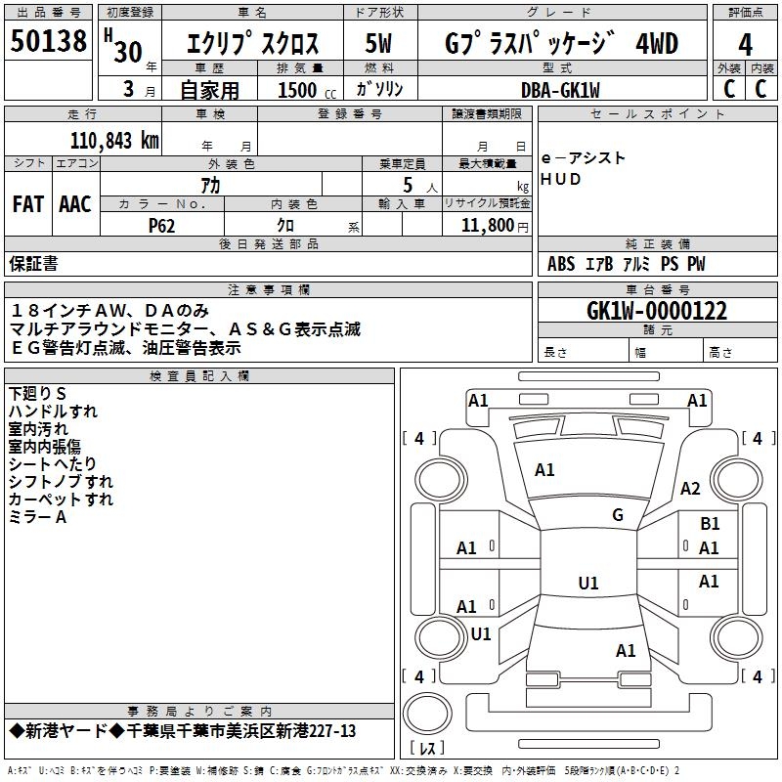782x782 pixels.
Task: Click the A1 scratch mark on the hood
Action: [x=544, y=470]
